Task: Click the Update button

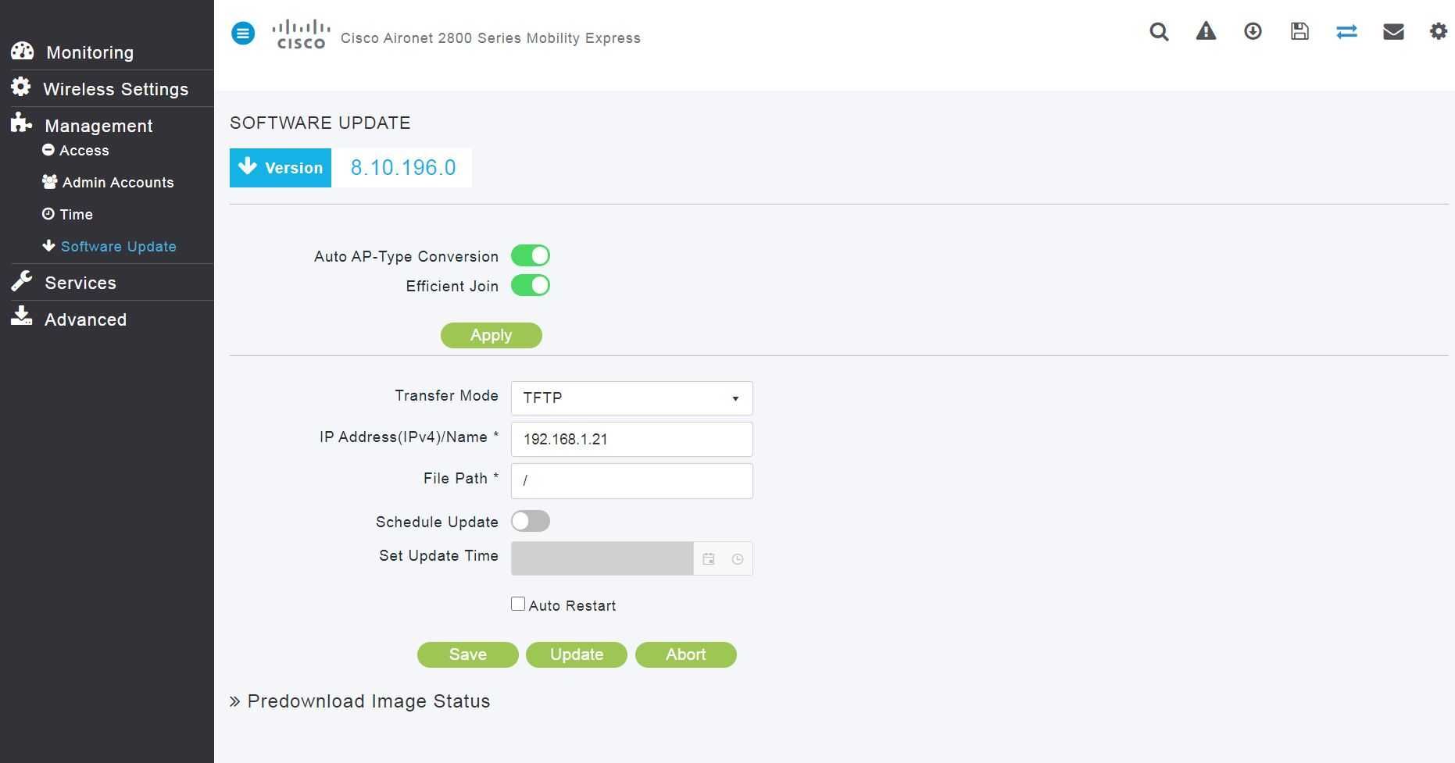Action: tap(577, 654)
